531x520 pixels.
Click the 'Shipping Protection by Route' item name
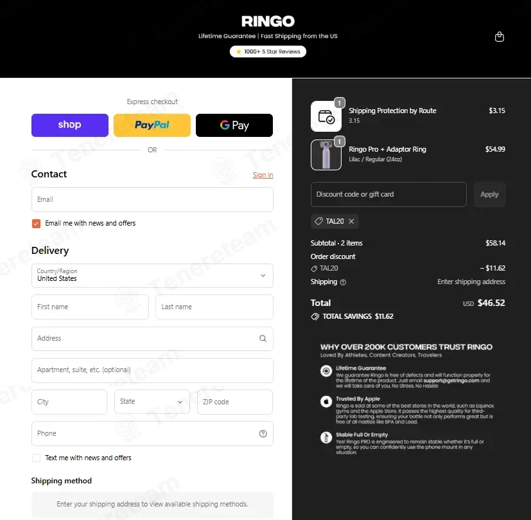tap(392, 111)
